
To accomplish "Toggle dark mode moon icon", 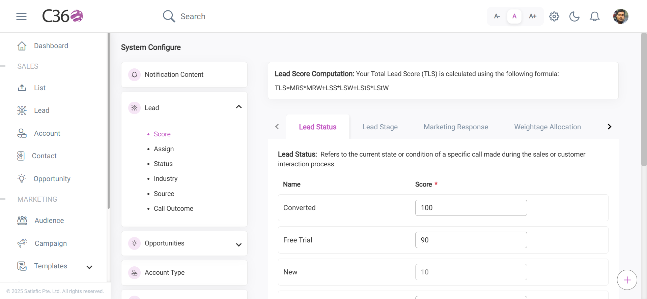I will (x=574, y=16).
